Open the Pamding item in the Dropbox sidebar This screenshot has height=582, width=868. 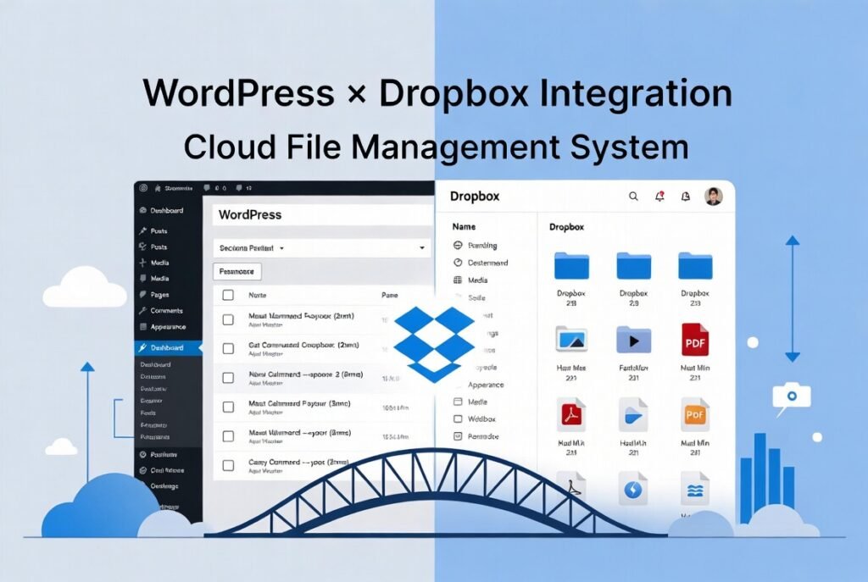(475, 245)
